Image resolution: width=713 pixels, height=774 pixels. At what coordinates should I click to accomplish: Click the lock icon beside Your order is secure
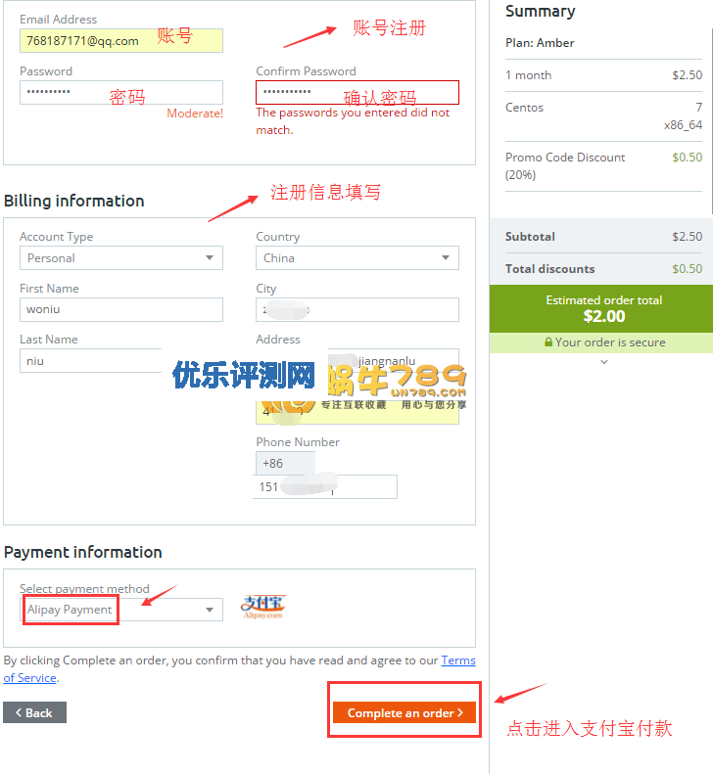[x=547, y=341]
